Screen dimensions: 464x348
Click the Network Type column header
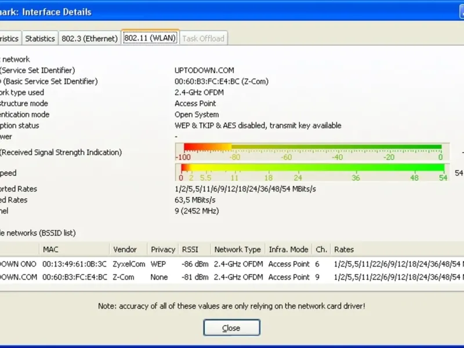[x=238, y=249]
